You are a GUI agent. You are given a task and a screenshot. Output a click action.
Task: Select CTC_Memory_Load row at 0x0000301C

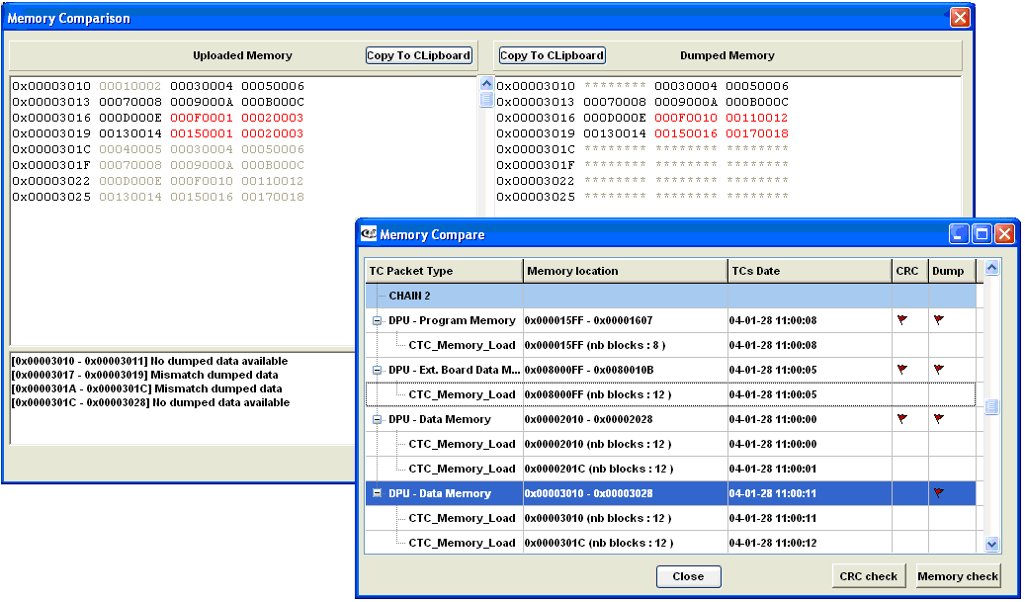462,543
